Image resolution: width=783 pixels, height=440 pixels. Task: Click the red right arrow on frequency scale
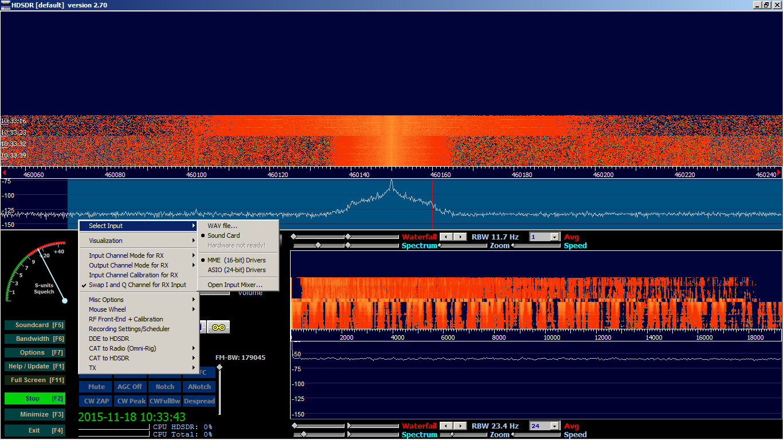click(x=779, y=173)
